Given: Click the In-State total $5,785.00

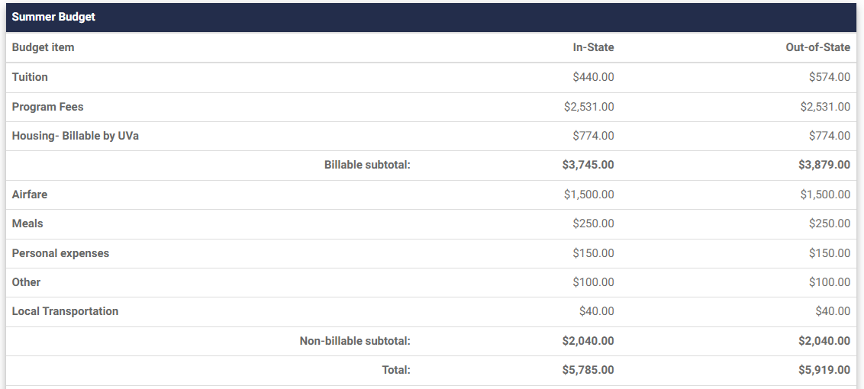Looking at the screenshot, I should [588, 370].
